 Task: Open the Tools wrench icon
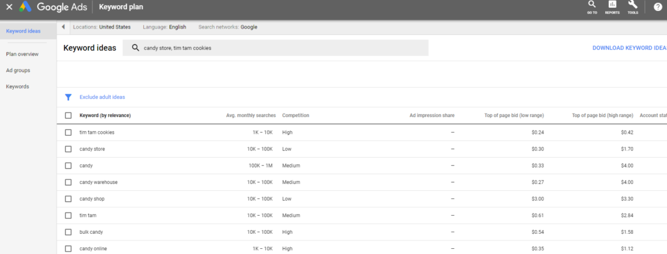point(632,6)
